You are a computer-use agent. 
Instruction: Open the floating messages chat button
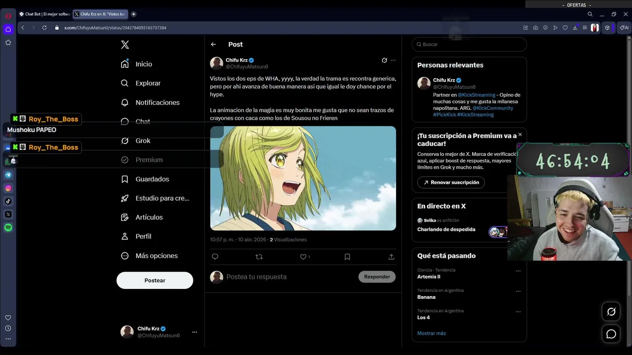[611, 334]
